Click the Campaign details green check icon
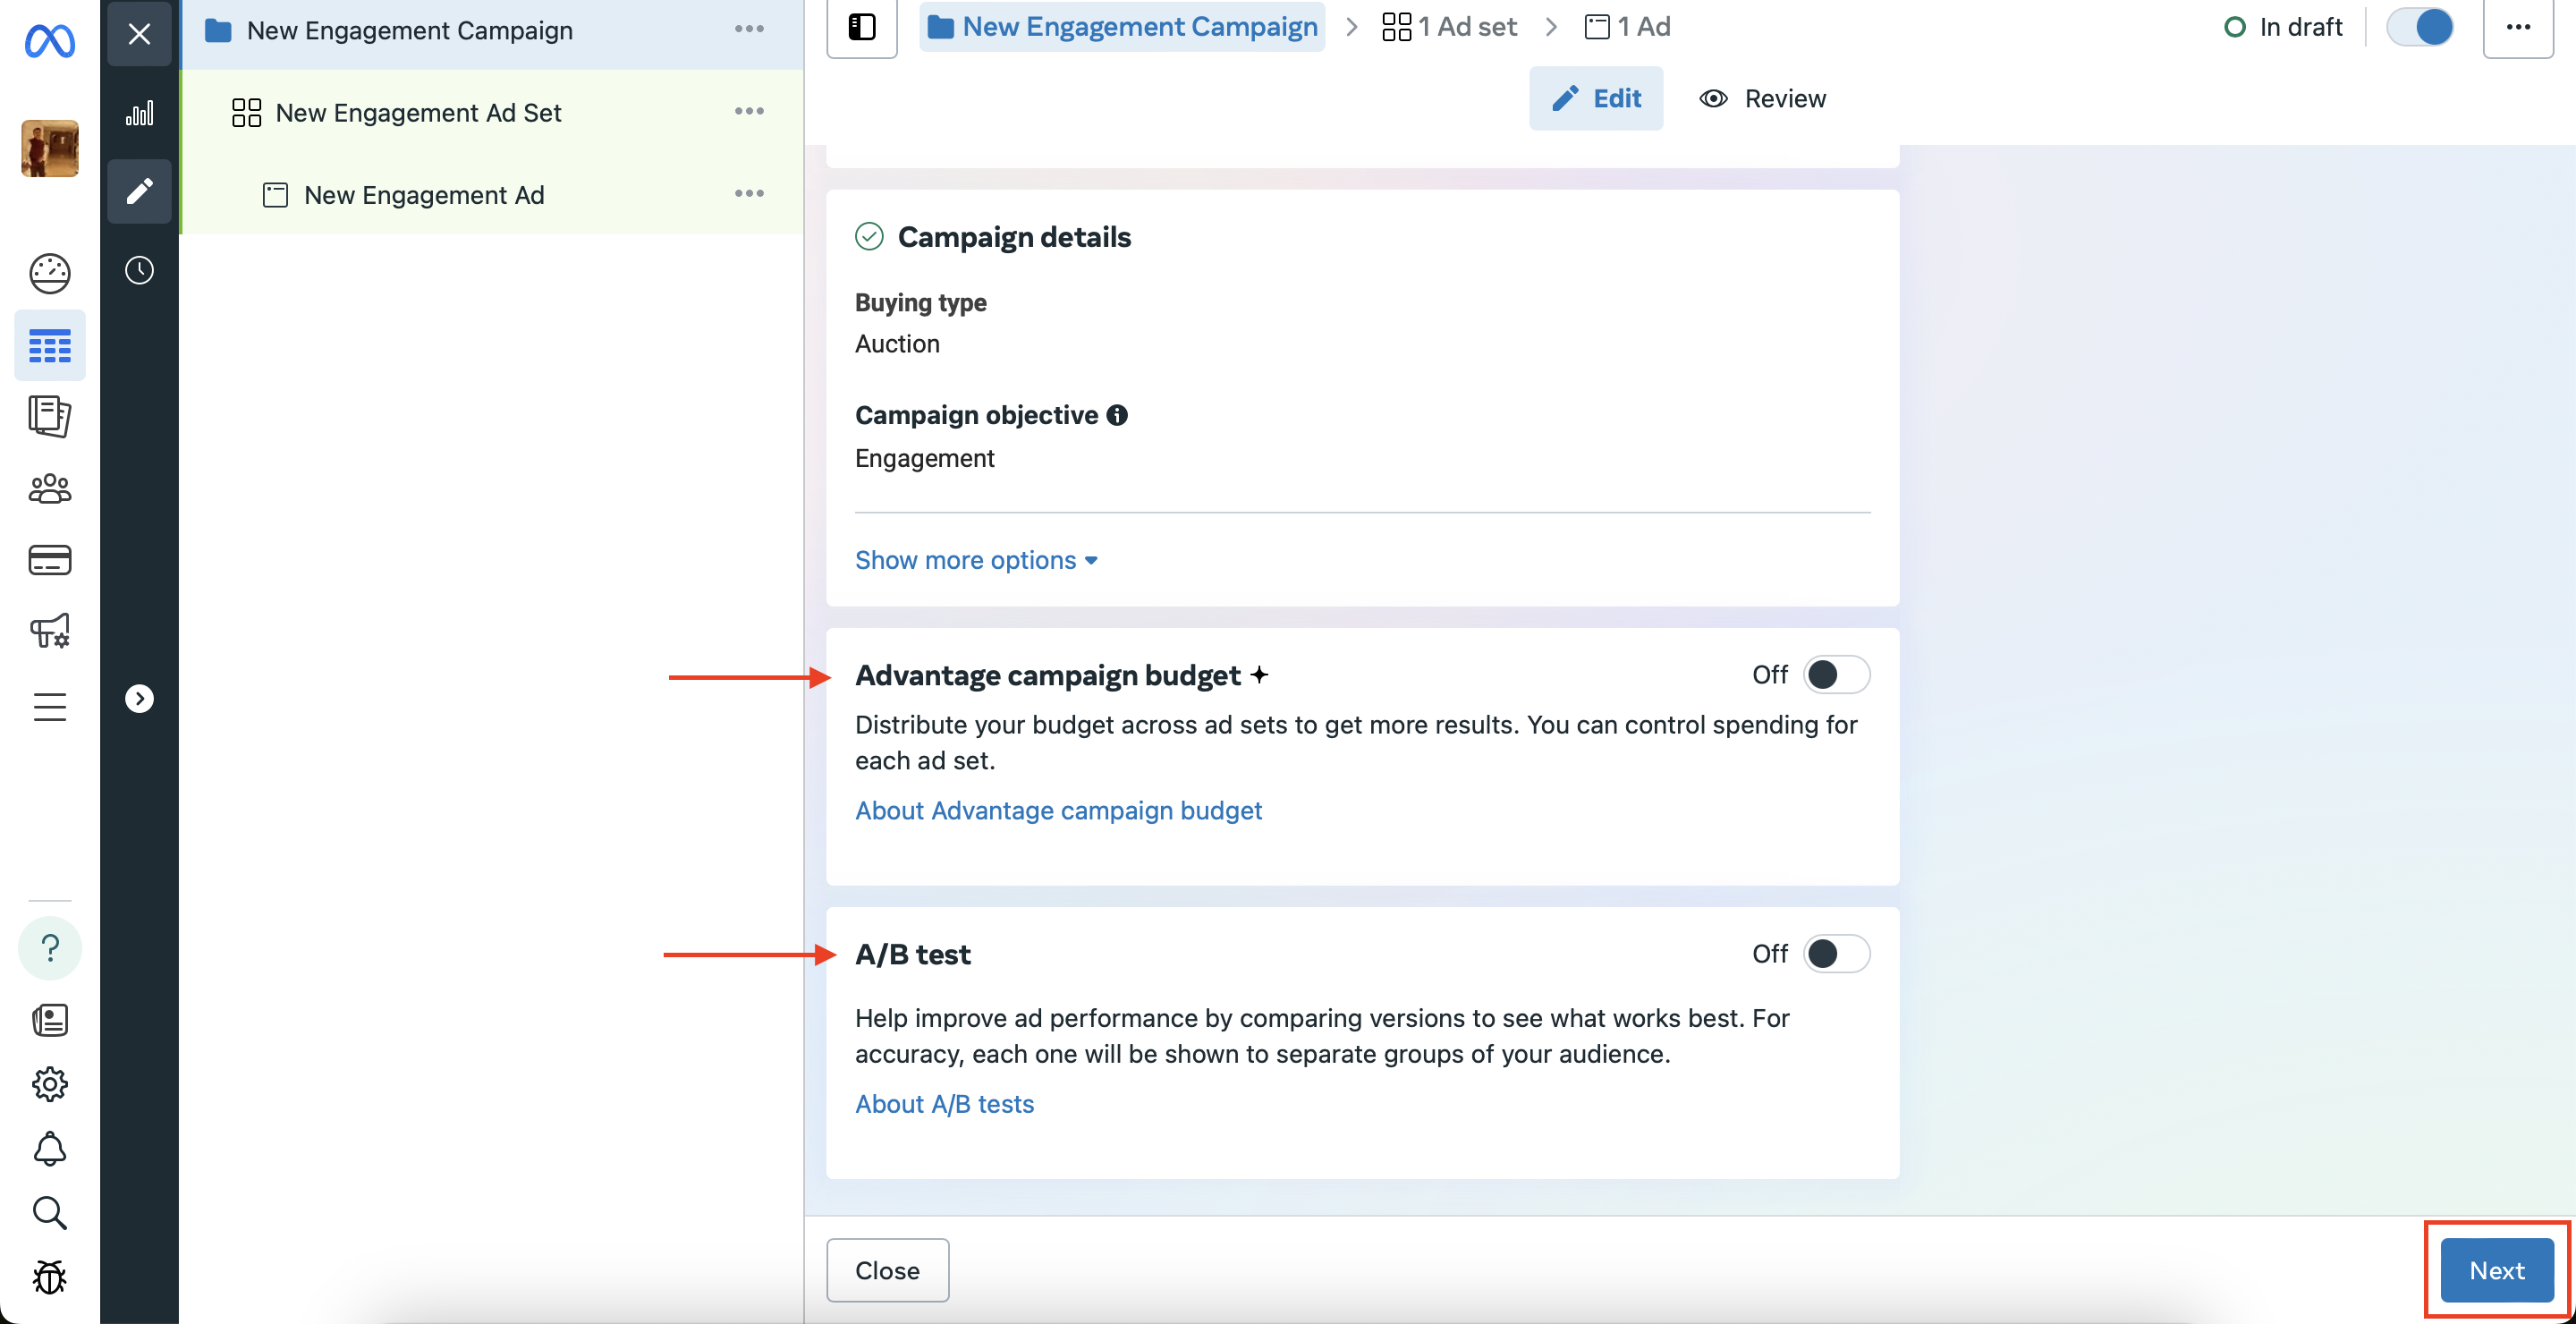The image size is (2576, 1324). [x=869, y=237]
